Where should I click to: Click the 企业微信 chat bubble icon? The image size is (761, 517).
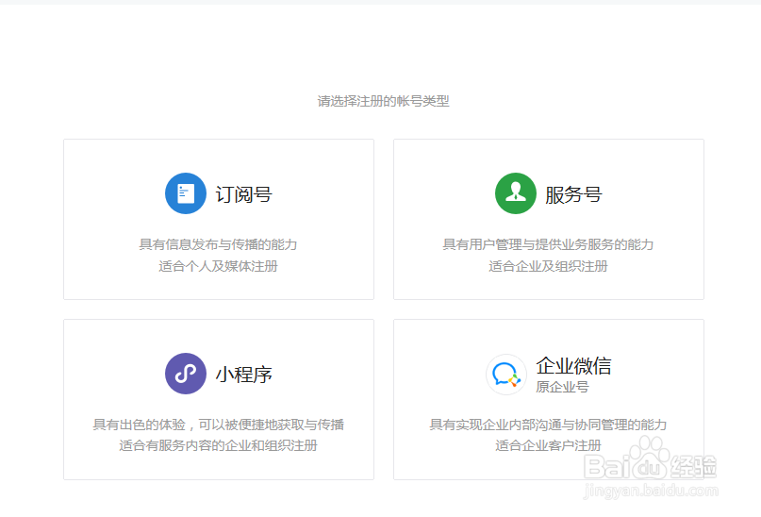click(x=506, y=375)
